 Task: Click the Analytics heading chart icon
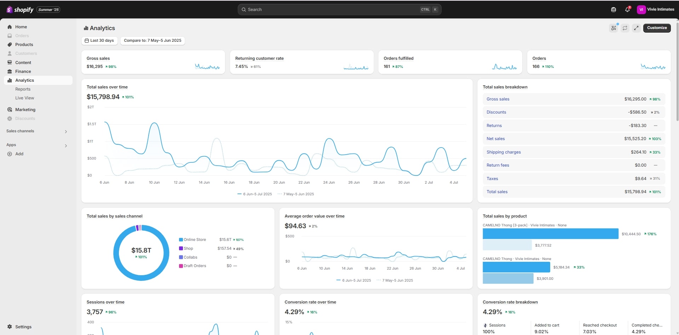click(86, 28)
